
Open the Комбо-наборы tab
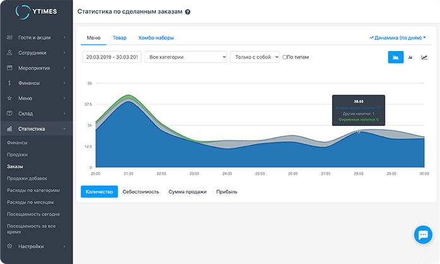pyautogui.click(x=156, y=38)
